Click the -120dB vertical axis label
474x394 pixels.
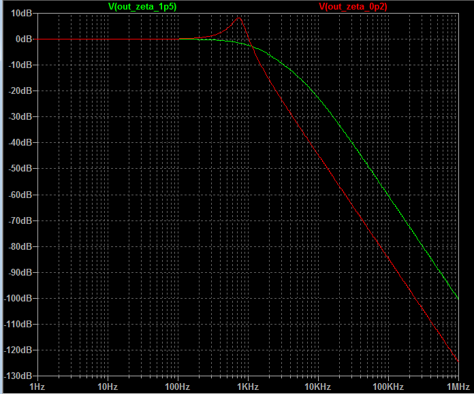coord(18,350)
